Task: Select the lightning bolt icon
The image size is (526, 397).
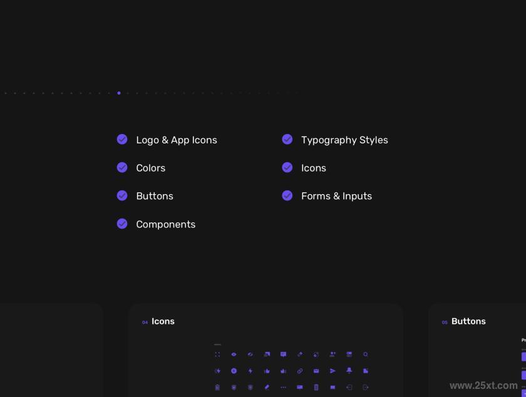Action: [x=250, y=371]
